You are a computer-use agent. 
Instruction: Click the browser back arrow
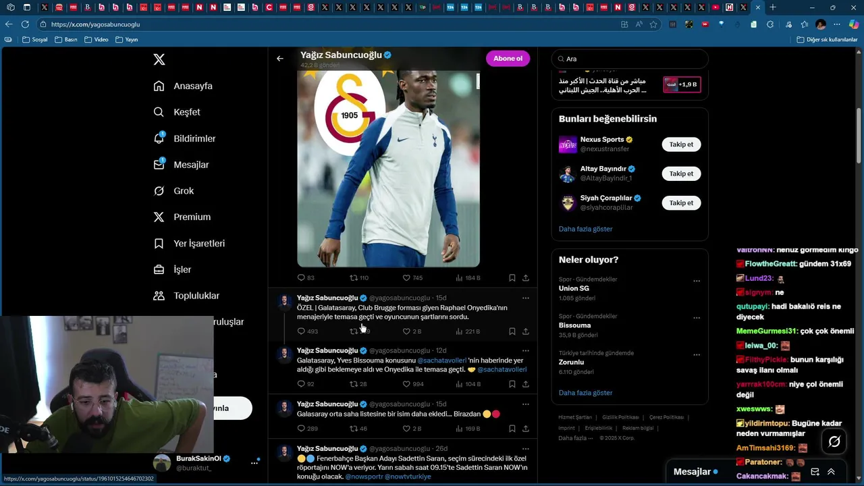[x=9, y=24]
